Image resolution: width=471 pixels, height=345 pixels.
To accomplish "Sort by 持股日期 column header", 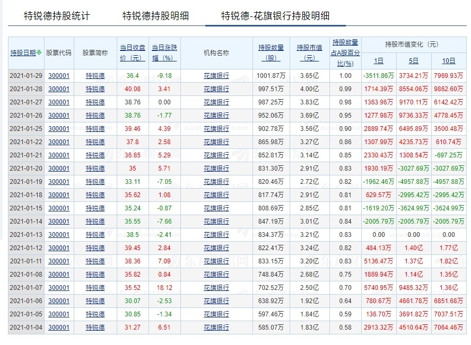I will pyautogui.click(x=23, y=53).
